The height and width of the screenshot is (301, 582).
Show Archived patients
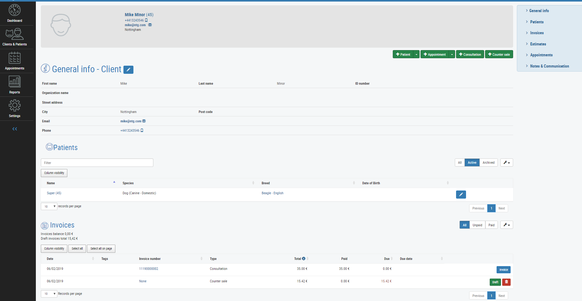[488, 162]
